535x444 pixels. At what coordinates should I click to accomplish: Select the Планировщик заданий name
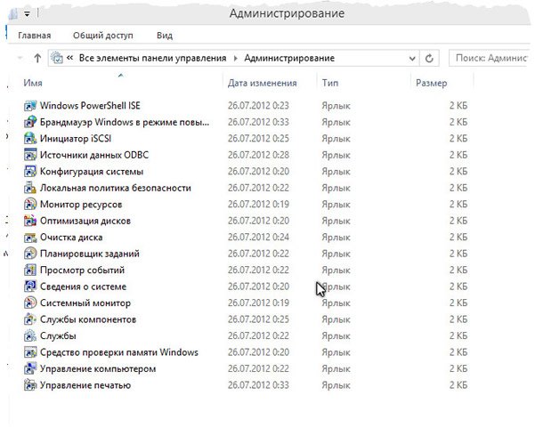tap(90, 254)
